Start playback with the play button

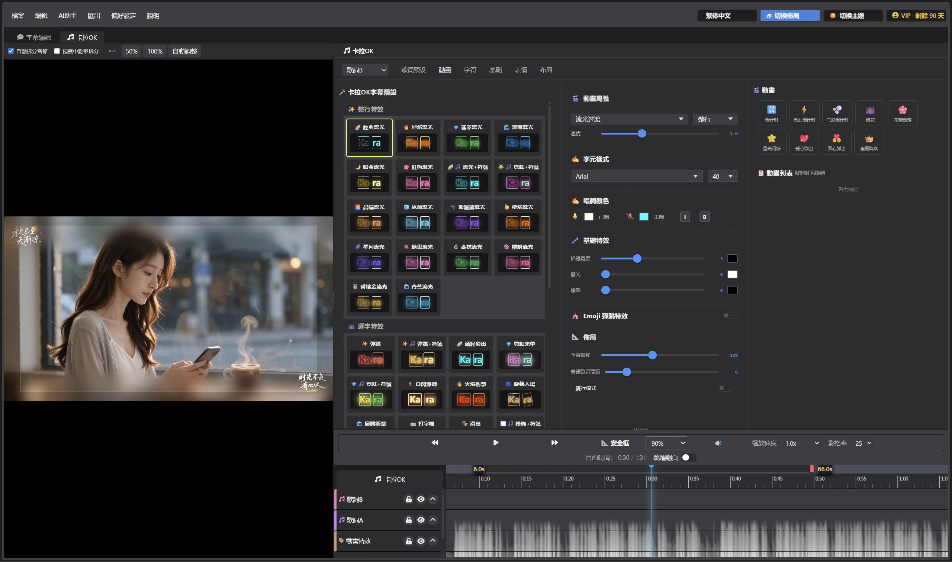point(495,443)
